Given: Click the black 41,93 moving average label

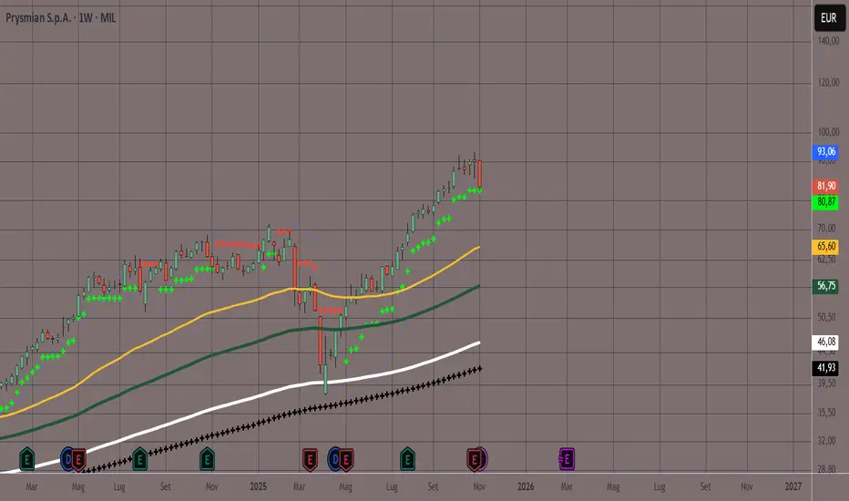Looking at the screenshot, I should click(x=825, y=368).
